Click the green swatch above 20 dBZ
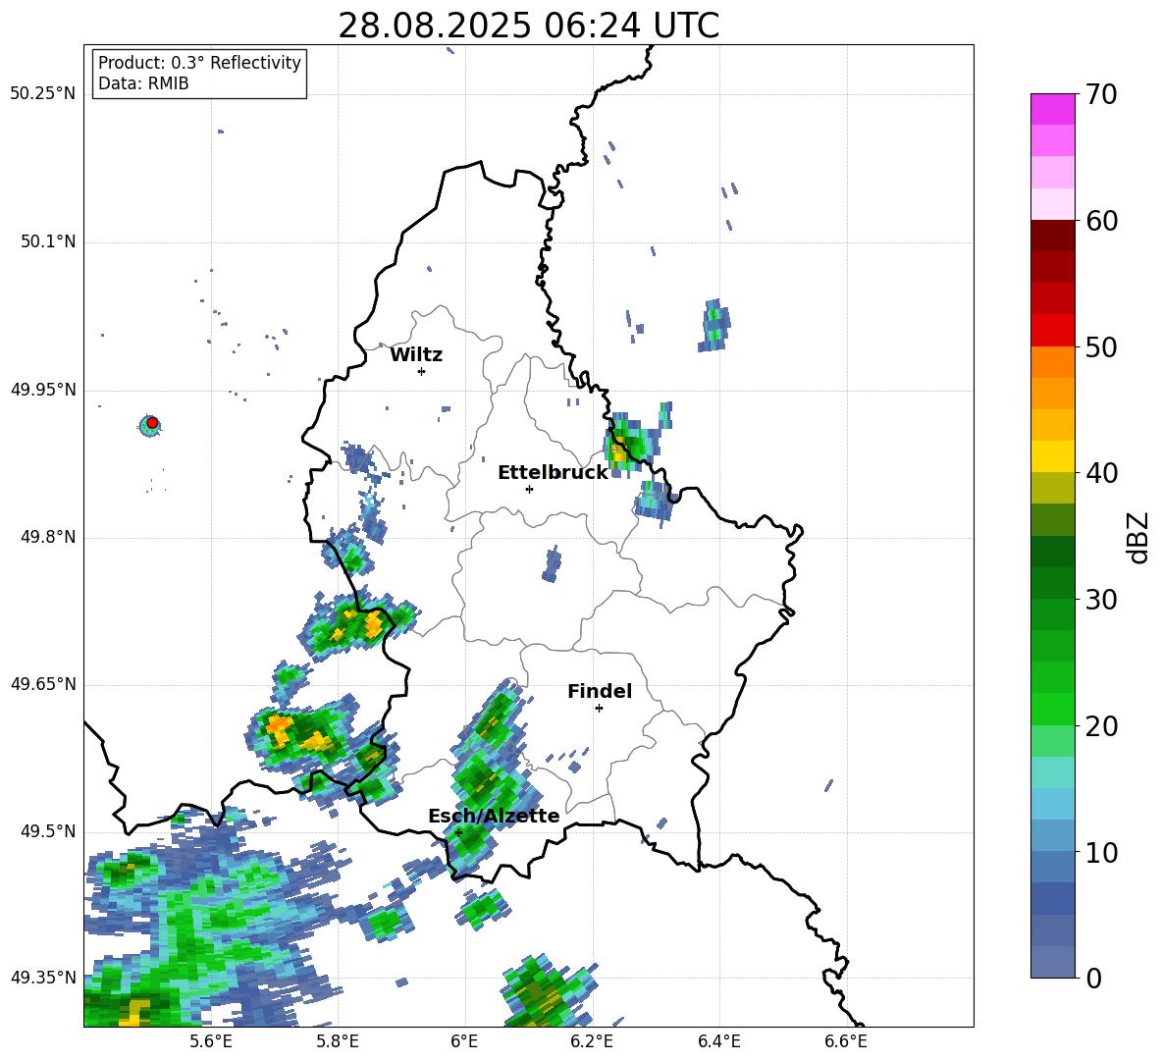 pyautogui.click(x=1052, y=709)
